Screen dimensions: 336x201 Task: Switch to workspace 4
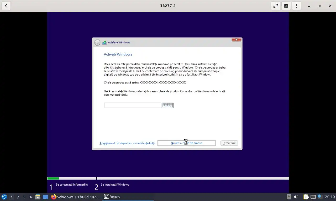[30, 197]
